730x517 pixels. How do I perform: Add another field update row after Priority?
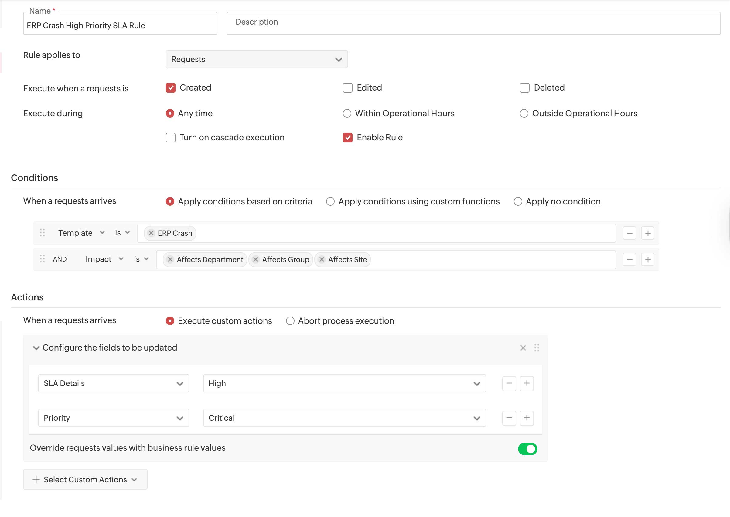[x=527, y=418]
